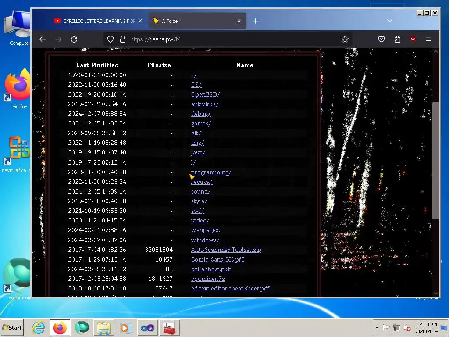Click the padlock site security icon

[123, 39]
